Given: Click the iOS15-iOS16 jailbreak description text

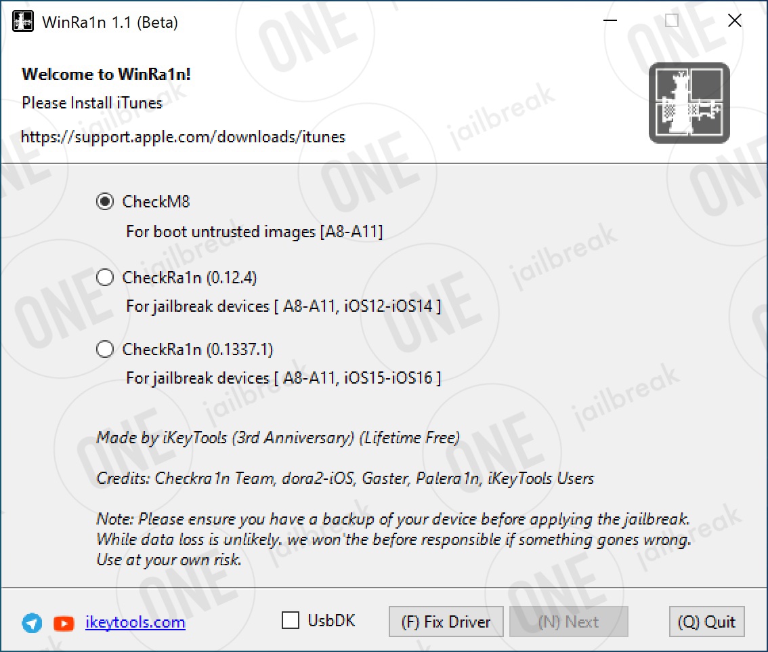Looking at the screenshot, I should pos(283,378).
